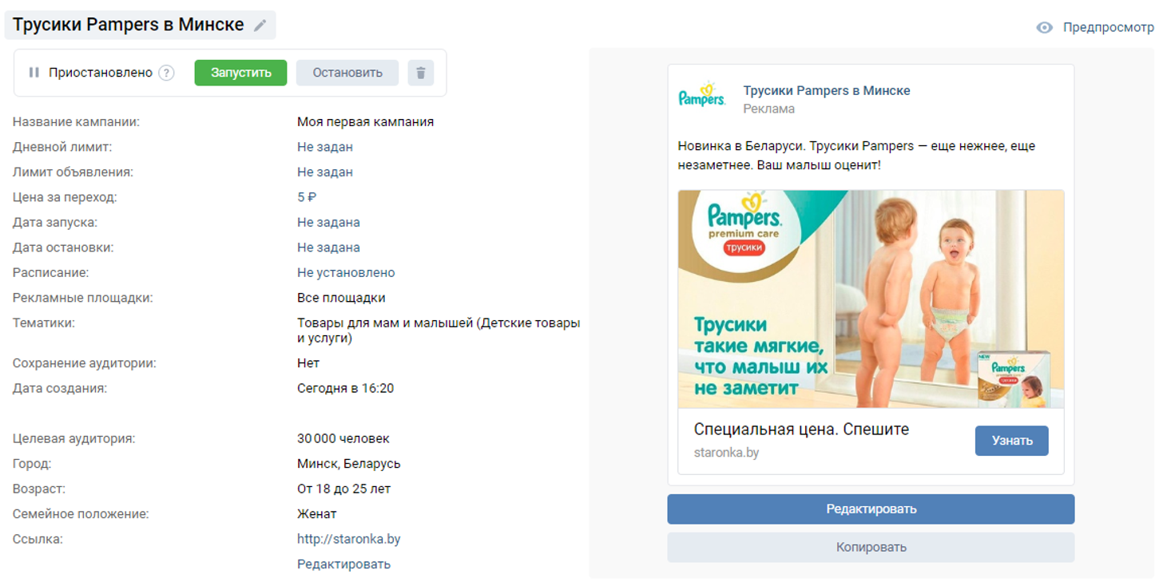The height and width of the screenshot is (582, 1171).
Task: Click the eye icon for Предпросмотр
Action: (1045, 27)
